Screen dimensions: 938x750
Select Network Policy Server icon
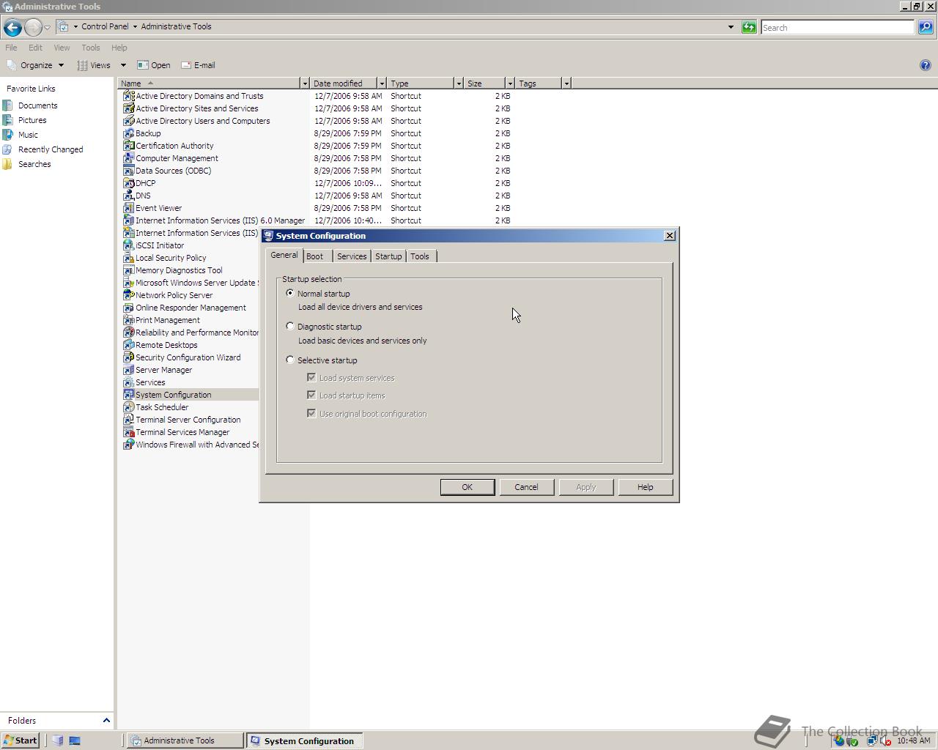128,295
